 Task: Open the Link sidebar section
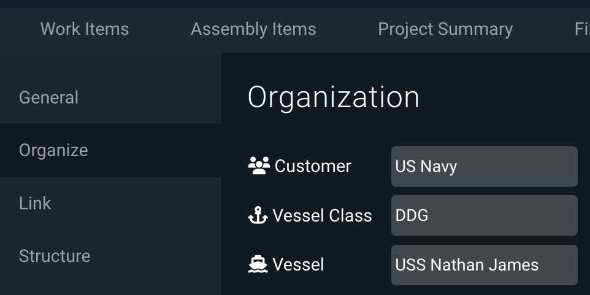coord(110,203)
